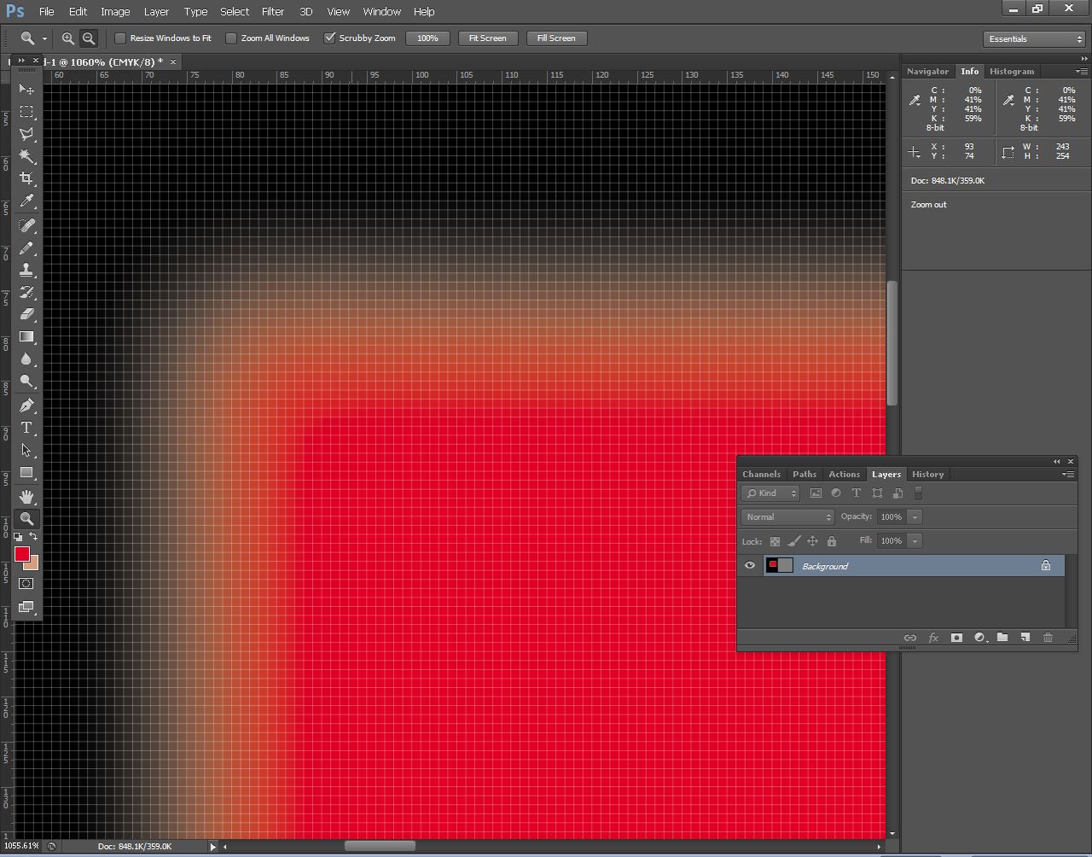Viewport: 1092px width, 857px height.
Task: Hide the Background layer with eye icon
Action: point(750,565)
